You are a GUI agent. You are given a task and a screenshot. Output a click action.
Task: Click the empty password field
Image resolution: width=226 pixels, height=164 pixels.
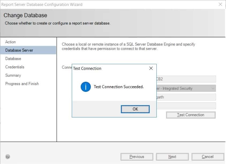pyautogui.click(x=186, y=106)
